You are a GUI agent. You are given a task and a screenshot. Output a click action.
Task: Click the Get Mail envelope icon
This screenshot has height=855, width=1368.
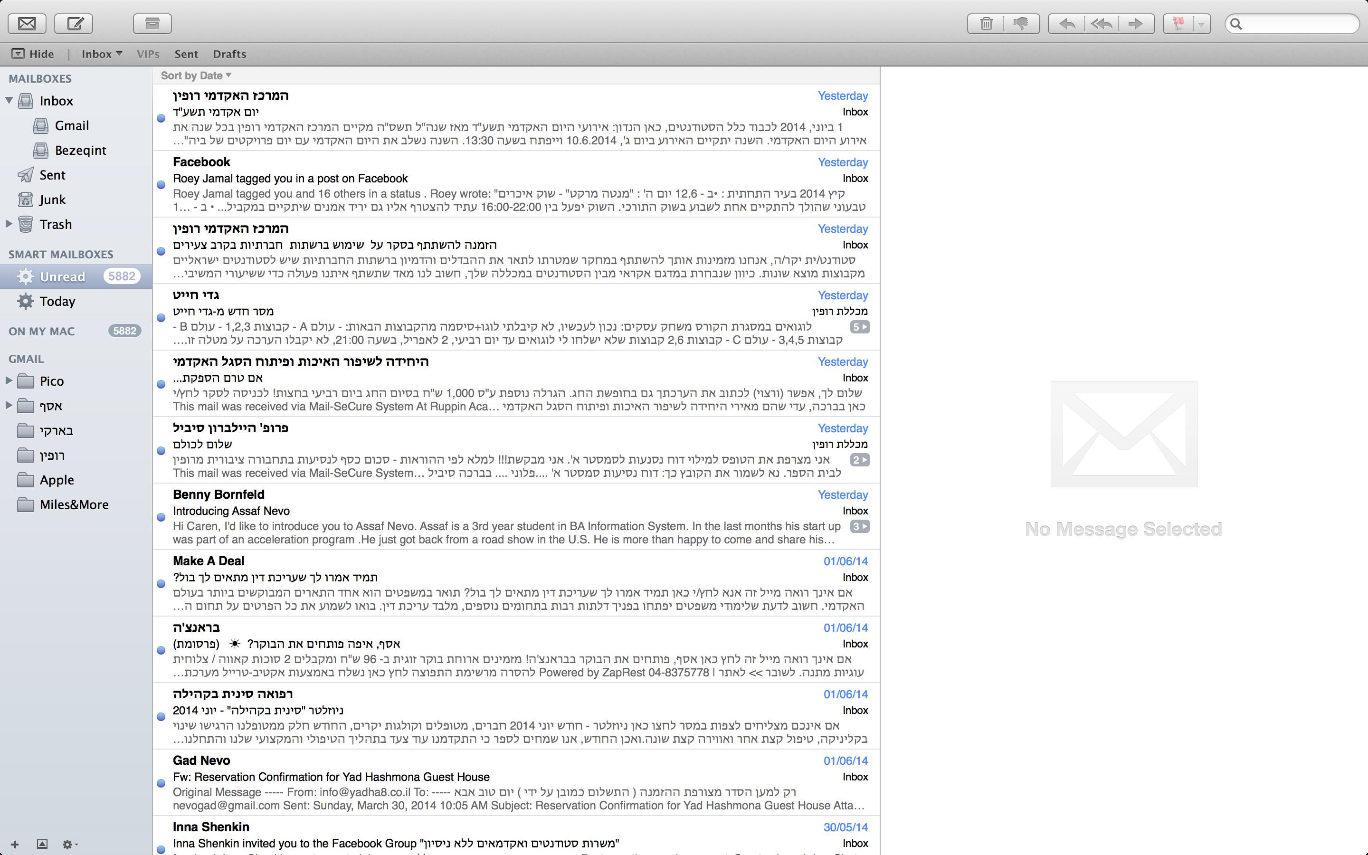[x=27, y=24]
